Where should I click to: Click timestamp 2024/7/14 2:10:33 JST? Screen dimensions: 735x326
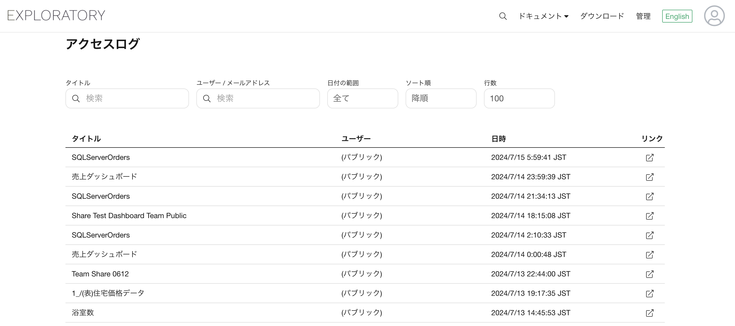tap(528, 235)
